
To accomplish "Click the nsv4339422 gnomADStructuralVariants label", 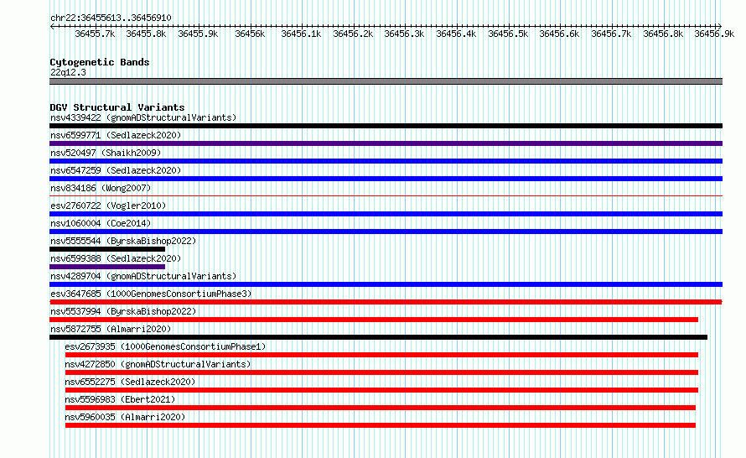I will coord(143,117).
